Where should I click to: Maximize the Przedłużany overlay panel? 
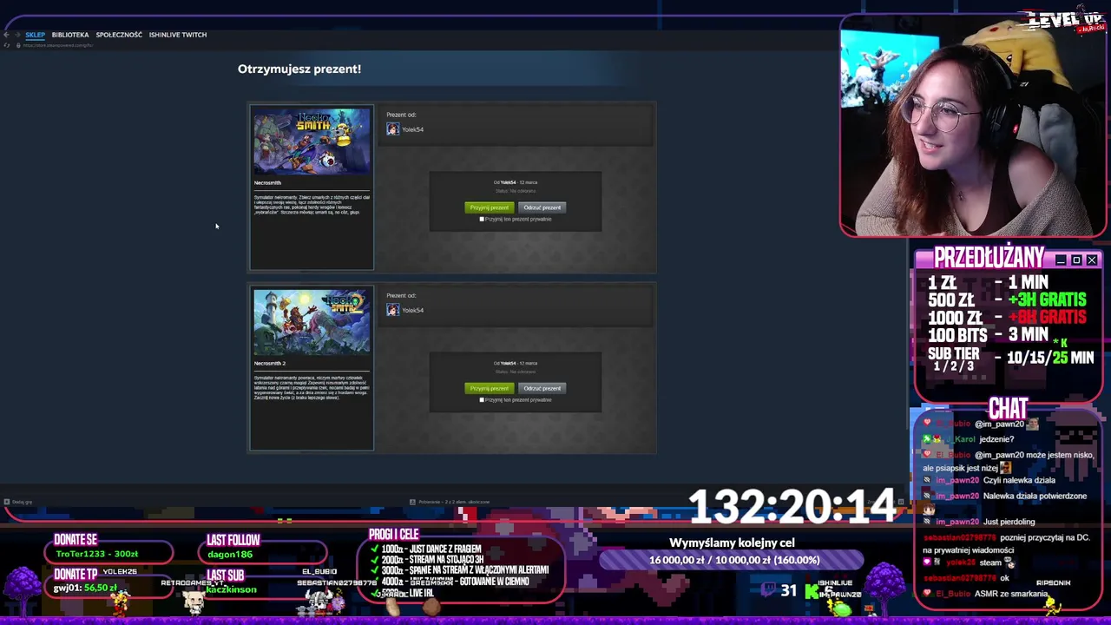(x=1076, y=260)
